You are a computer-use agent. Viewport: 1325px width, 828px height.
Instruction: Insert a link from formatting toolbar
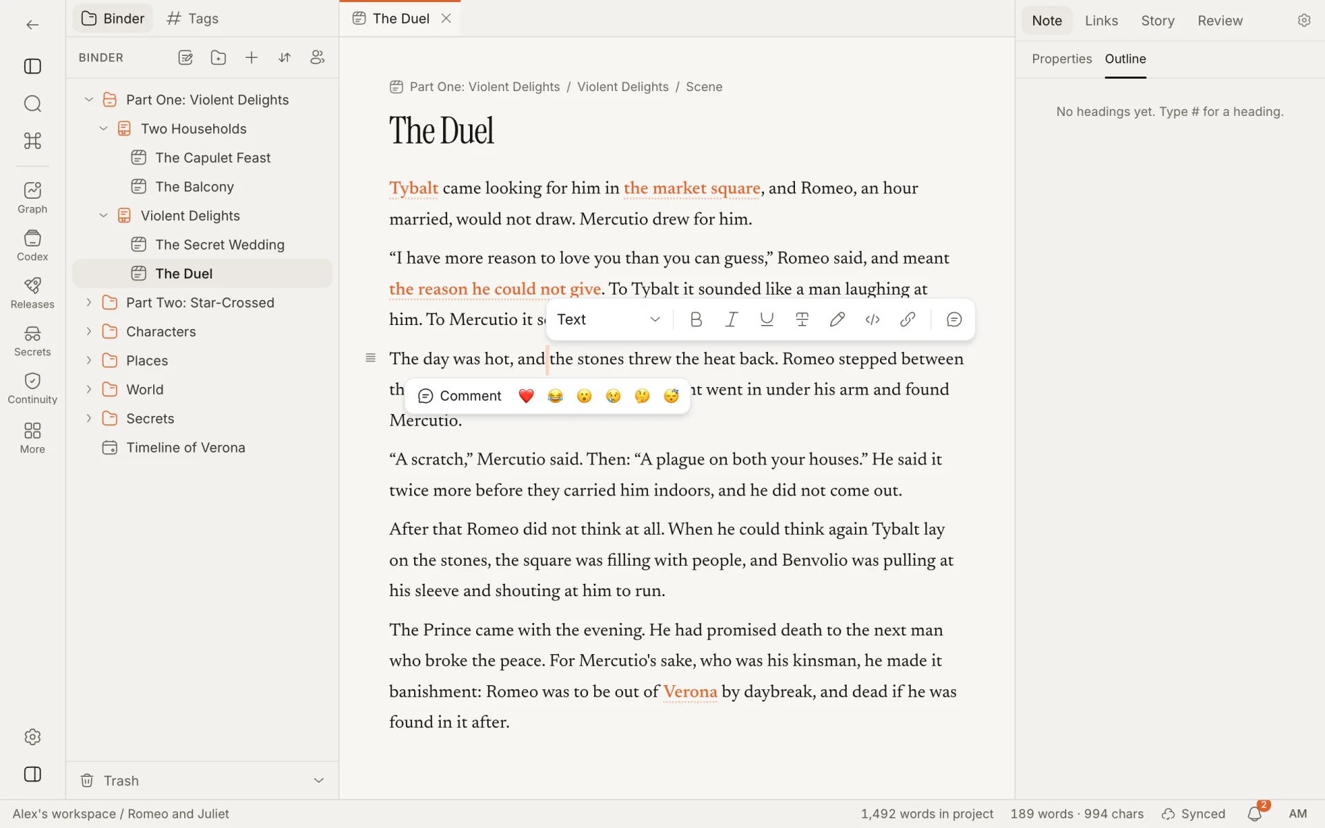pos(907,319)
